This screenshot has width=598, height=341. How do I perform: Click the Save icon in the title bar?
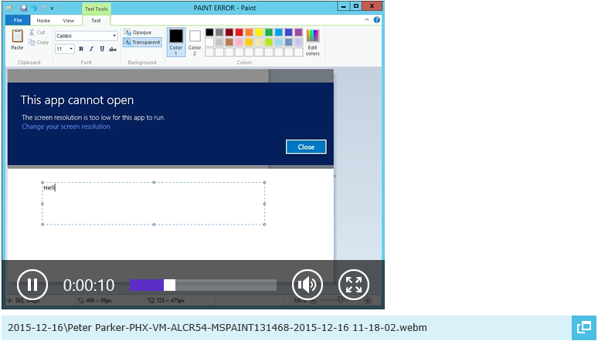click(24, 8)
